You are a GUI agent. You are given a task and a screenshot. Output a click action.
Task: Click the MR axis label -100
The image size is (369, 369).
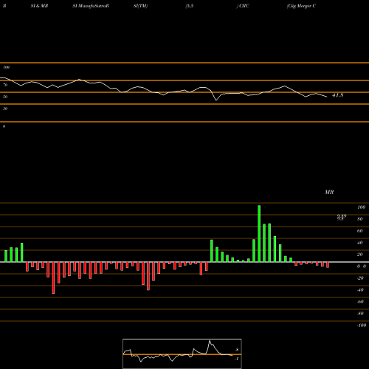(x=362, y=325)
